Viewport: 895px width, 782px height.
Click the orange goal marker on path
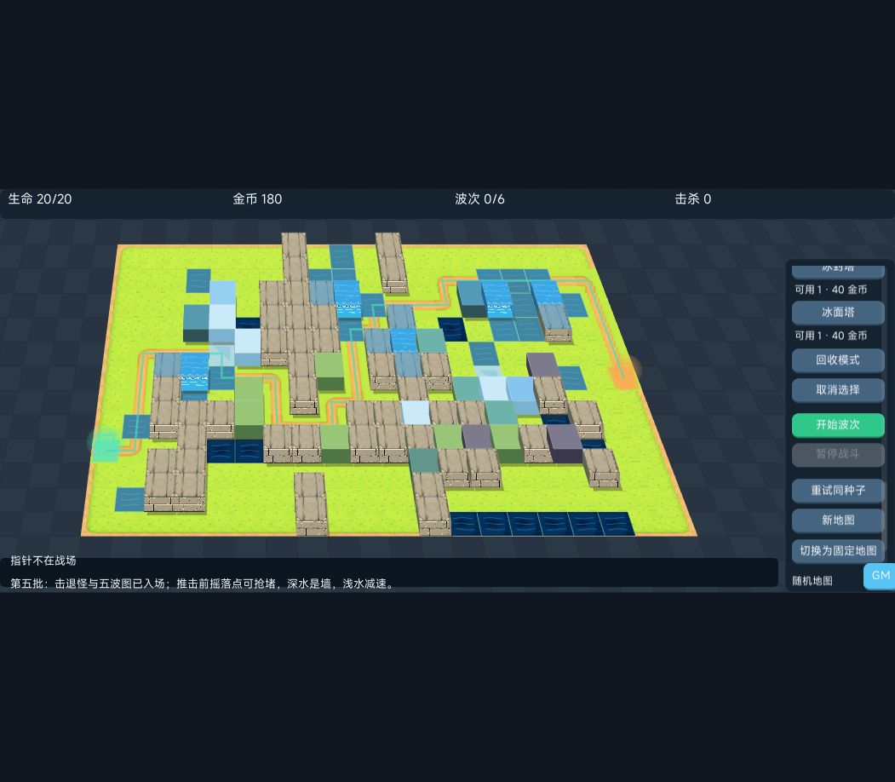625,372
